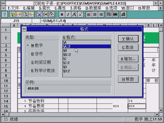Click the scissors cut icon

coord(39,14)
